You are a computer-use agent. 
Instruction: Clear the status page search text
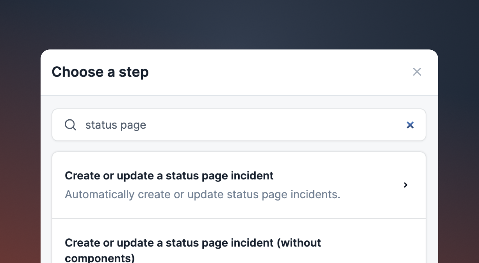tap(410, 125)
